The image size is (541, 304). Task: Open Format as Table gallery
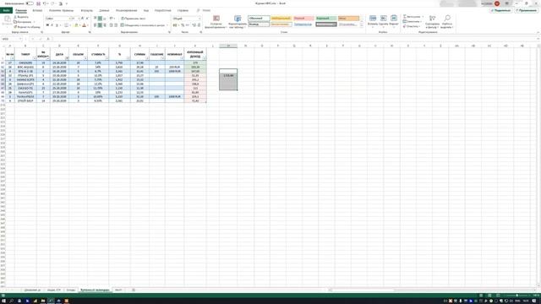click(x=238, y=21)
